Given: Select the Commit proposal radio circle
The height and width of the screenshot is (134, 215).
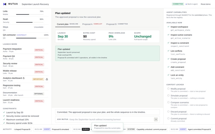Looking at the screenshot, I should (x=168, y=118).
